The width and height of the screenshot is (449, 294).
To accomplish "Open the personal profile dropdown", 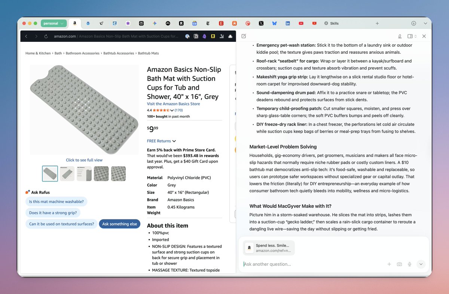I will (54, 23).
